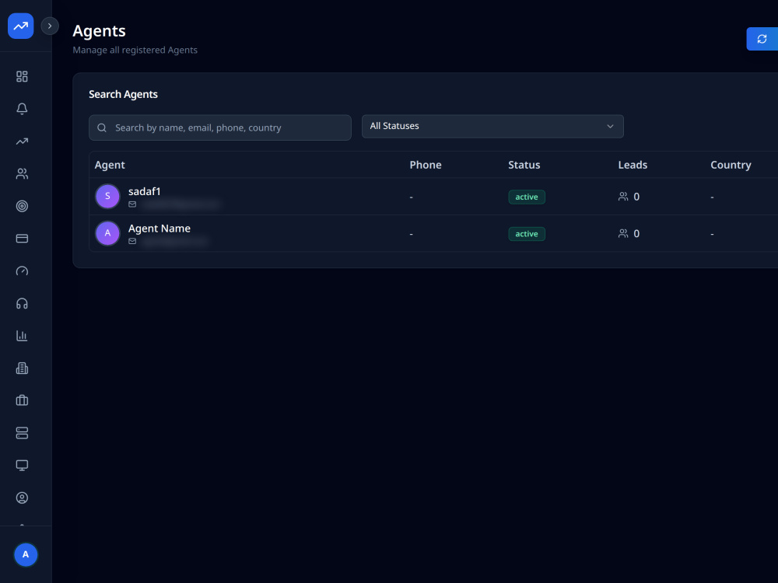Image resolution: width=778 pixels, height=583 pixels.
Task: Click the blue trending-arrow app logo
Action: pos(21,26)
